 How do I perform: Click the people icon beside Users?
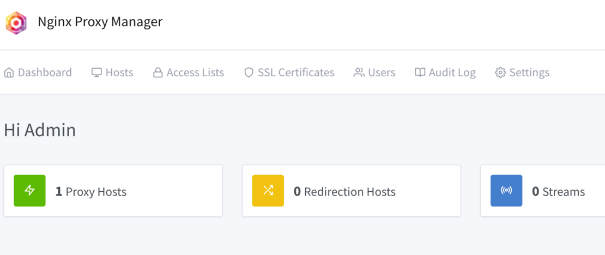point(359,72)
